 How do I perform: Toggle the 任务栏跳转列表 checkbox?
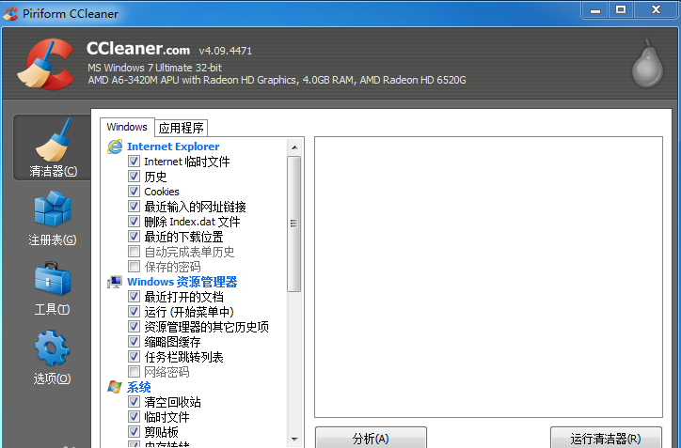(134, 357)
